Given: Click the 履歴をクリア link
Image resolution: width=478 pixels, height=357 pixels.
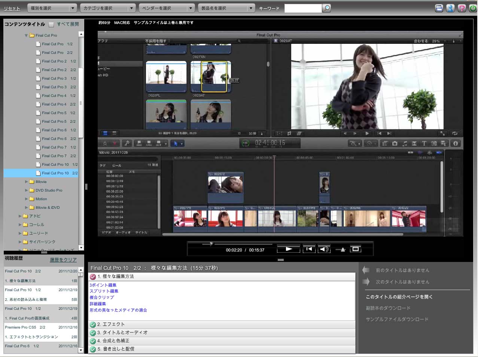Looking at the screenshot, I should pyautogui.click(x=63, y=260).
